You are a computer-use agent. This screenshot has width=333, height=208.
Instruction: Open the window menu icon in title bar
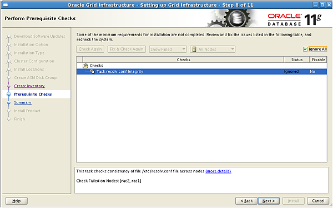point(6,4)
